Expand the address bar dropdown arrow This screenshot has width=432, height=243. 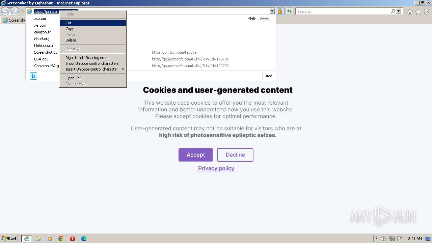coord(272,11)
